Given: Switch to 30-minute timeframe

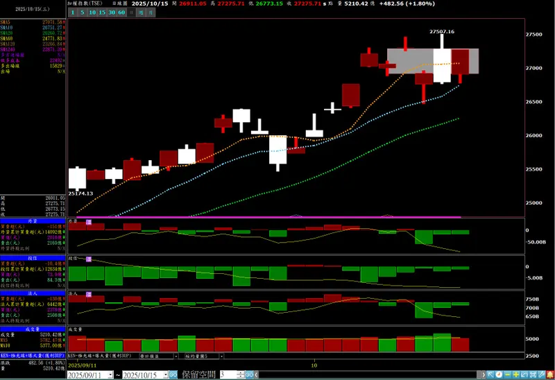Looking at the screenshot, I should pos(112,12).
